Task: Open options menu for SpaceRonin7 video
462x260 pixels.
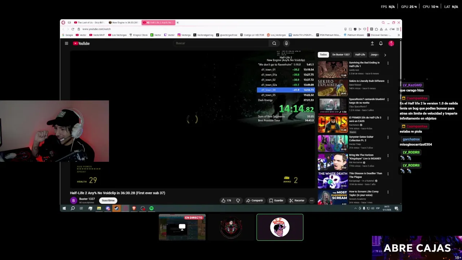Action: coord(388,100)
